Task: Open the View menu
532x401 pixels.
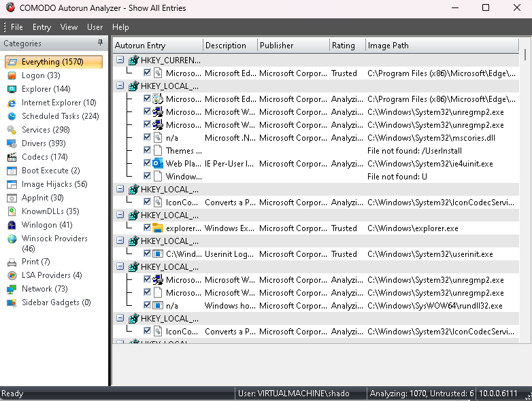Action: [x=69, y=27]
